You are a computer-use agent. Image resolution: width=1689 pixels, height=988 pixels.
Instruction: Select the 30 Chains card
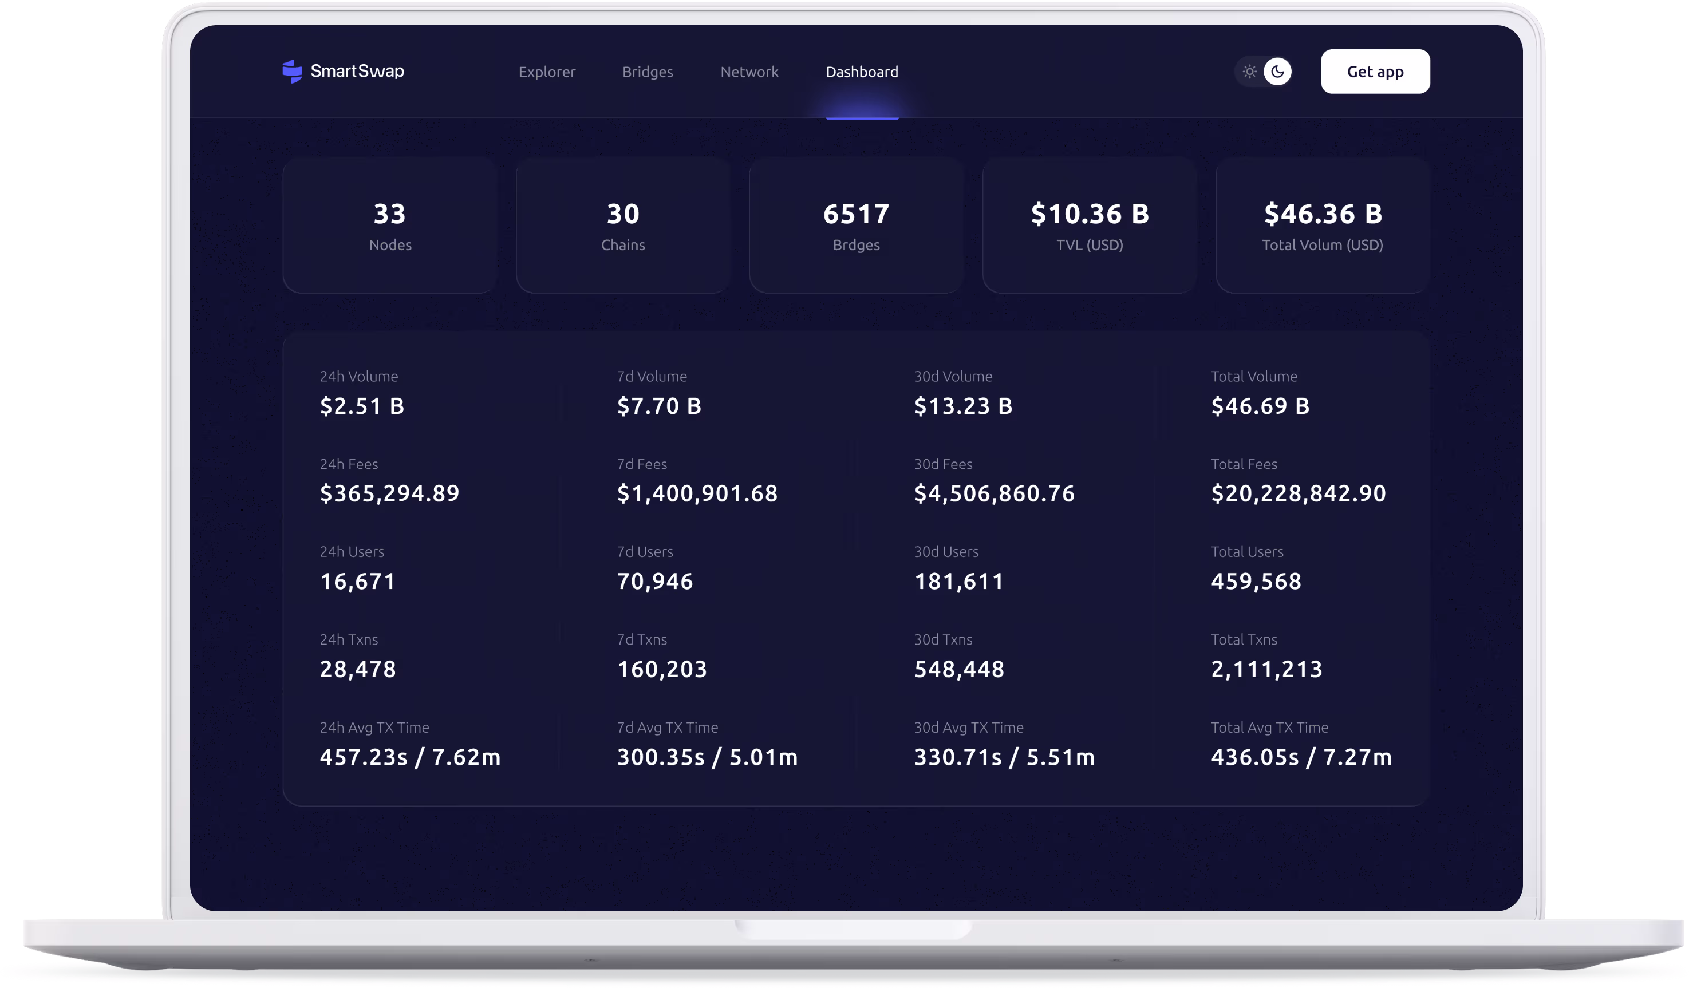pyautogui.click(x=623, y=226)
